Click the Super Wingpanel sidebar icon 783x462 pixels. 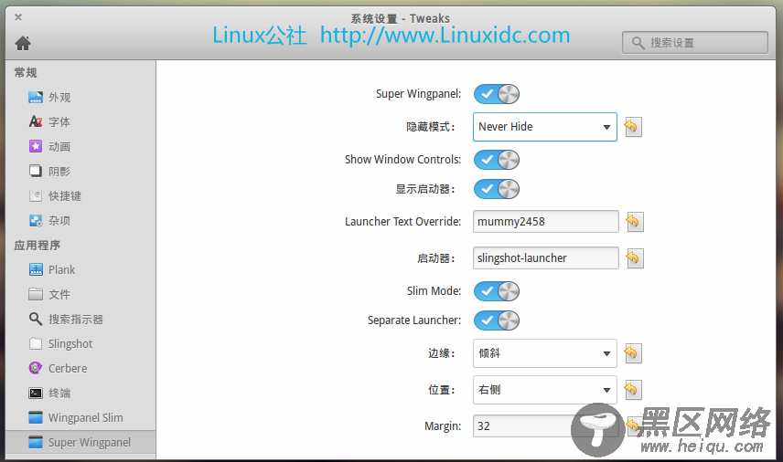36,442
